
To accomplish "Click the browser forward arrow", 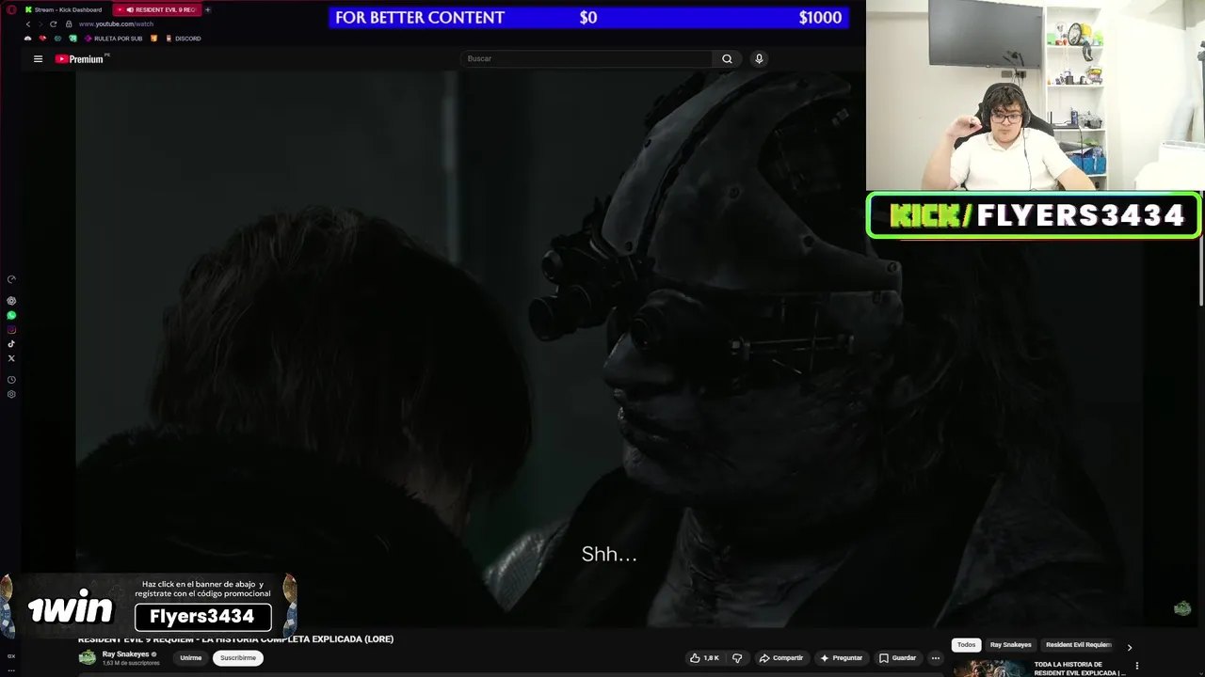I will 40,24.
